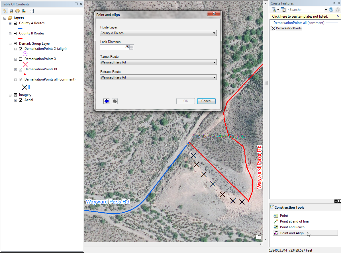The image size is (341, 253).
Task: Click the blue back arrow in dialog
Action: (106, 101)
